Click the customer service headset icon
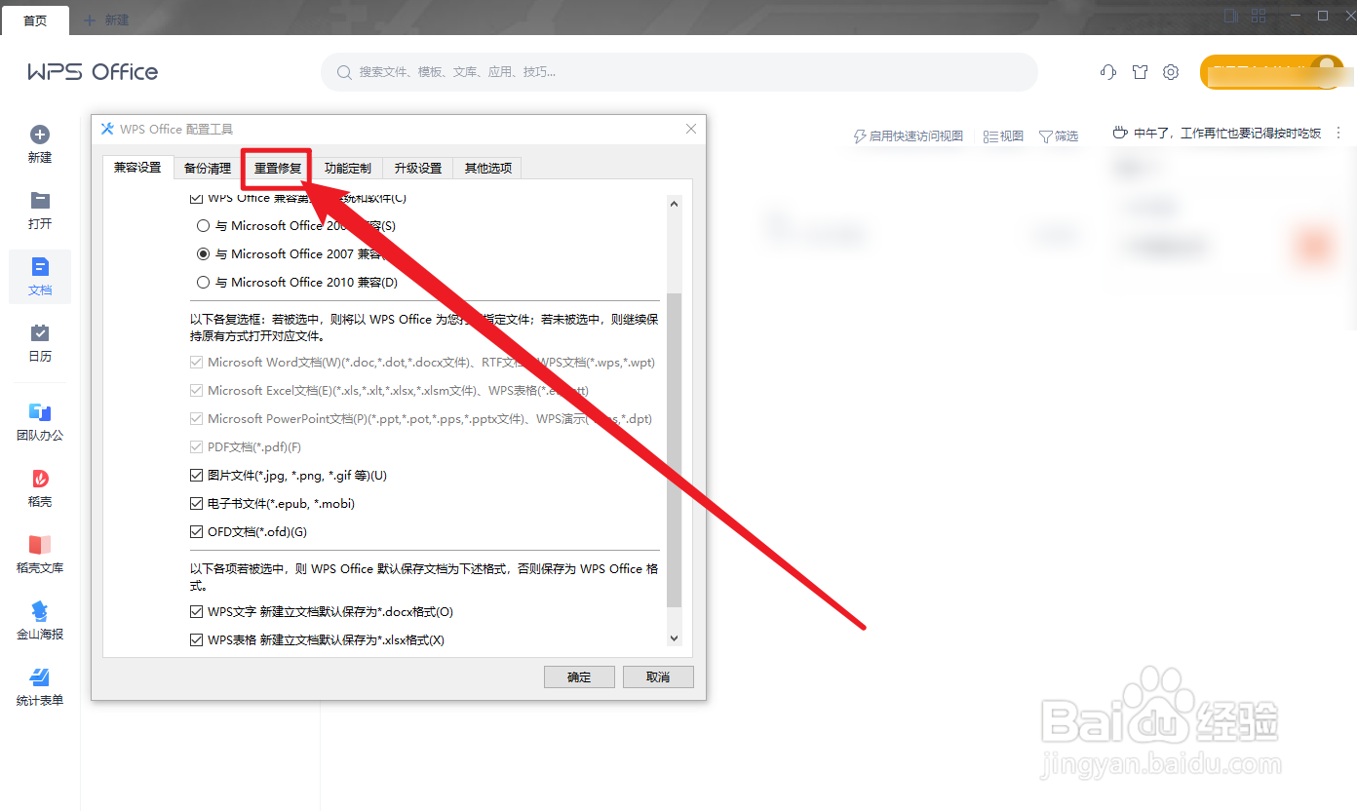The height and width of the screenshot is (811, 1357). 1108,72
